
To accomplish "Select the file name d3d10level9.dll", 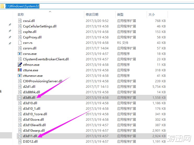I will tap(34, 125).
